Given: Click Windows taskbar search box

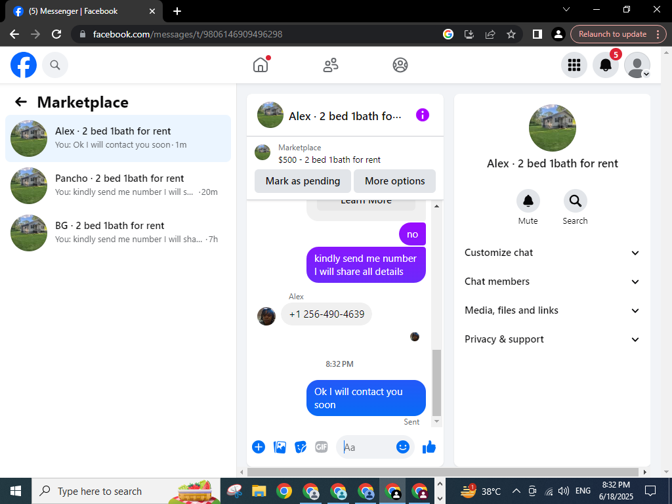Looking at the screenshot, I should [x=126, y=491].
